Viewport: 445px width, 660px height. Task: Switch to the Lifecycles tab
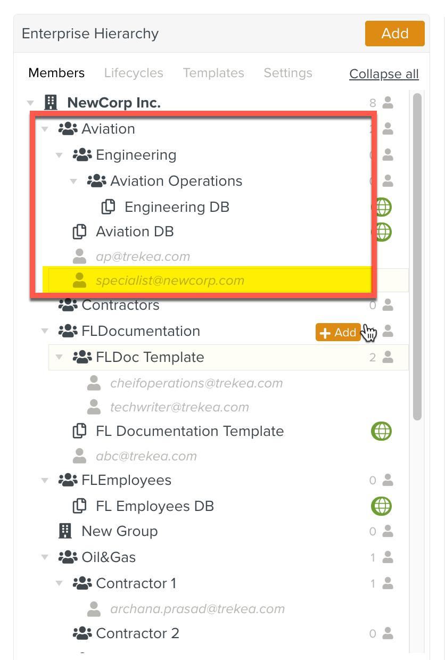(x=134, y=73)
